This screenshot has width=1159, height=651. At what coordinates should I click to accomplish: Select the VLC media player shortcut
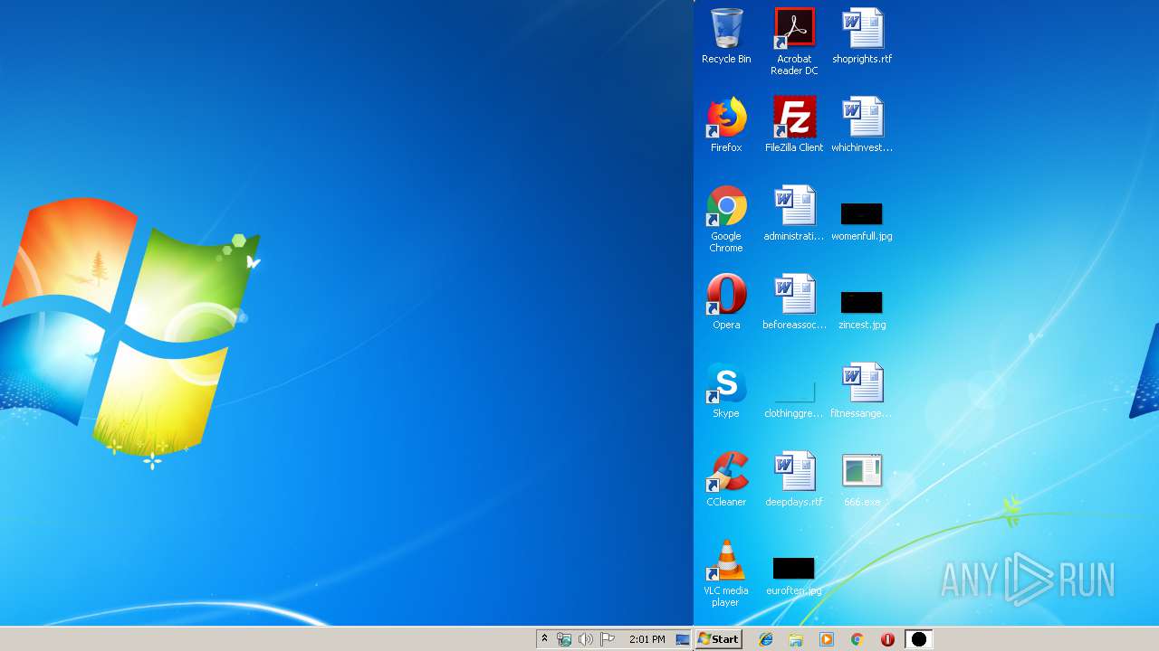point(726,573)
